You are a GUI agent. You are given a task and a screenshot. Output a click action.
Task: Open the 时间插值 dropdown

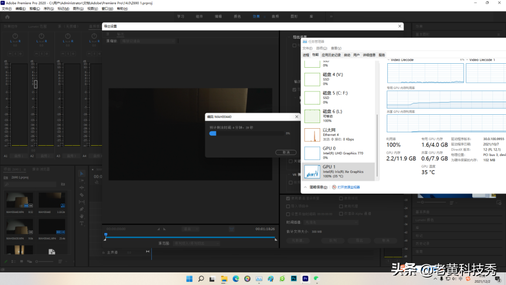pyautogui.click(x=331, y=223)
